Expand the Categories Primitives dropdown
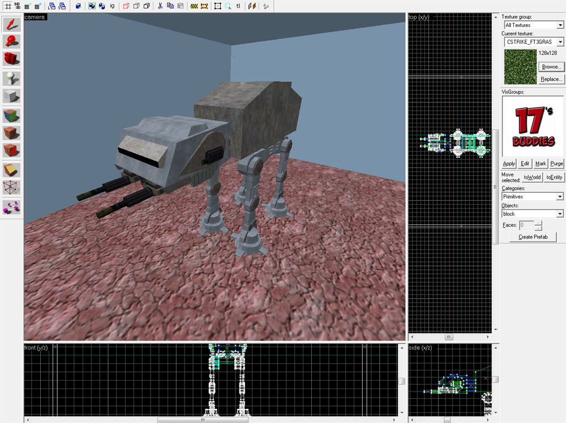Image resolution: width=566 pixels, height=423 pixels. coord(560,197)
